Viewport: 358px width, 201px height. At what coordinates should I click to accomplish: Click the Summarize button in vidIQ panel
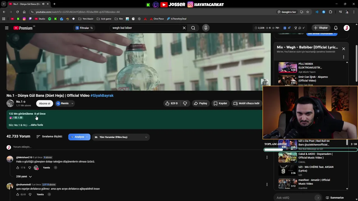click(335, 198)
